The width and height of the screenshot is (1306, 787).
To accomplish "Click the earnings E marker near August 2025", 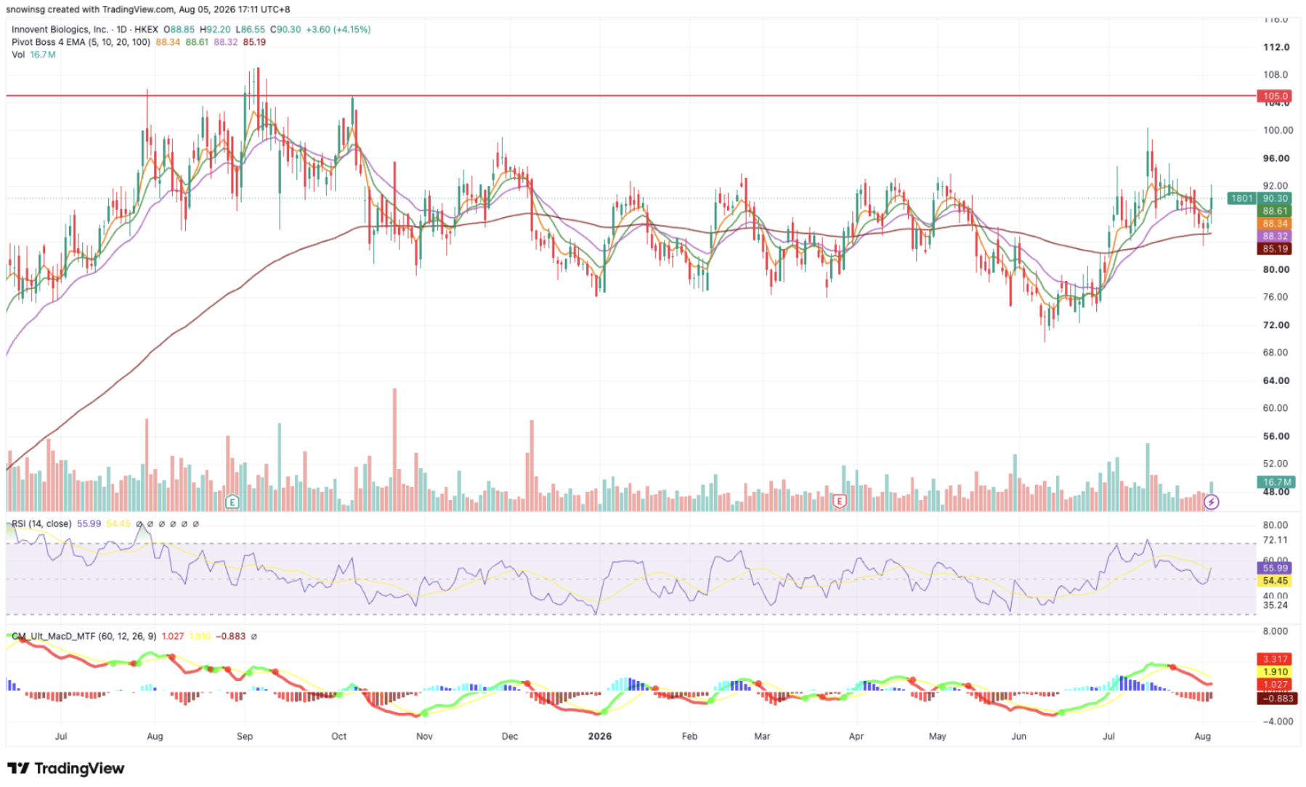I will coord(232,502).
